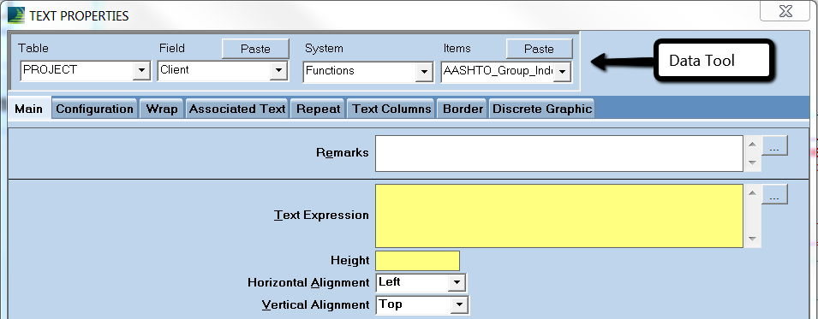Click the Horizontal Alignment label

point(308,283)
